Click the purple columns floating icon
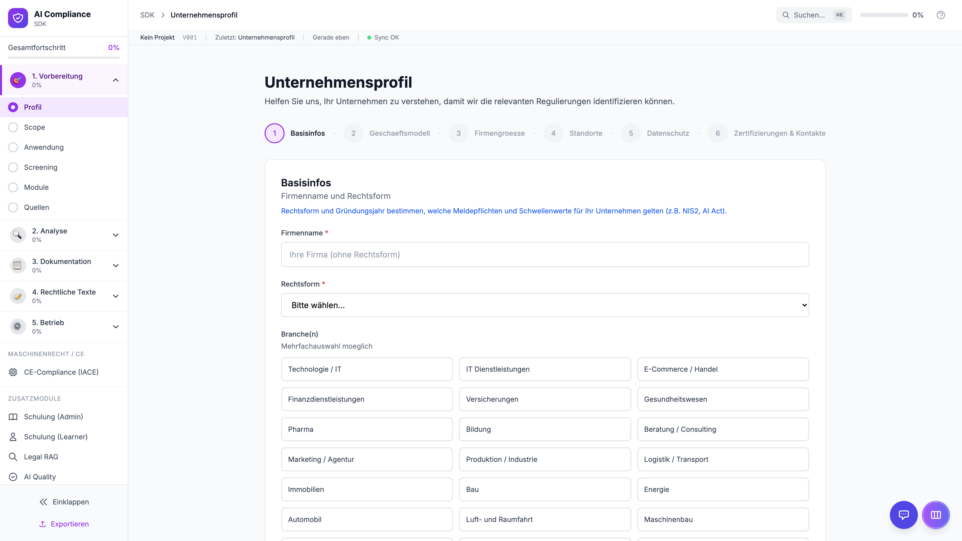 coord(935,515)
